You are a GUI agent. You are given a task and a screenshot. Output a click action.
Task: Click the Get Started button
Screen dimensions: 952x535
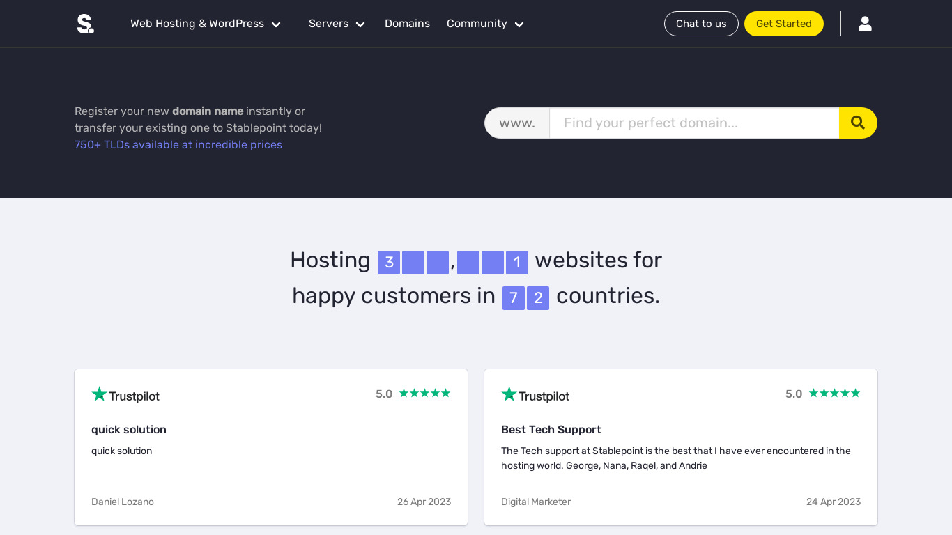point(784,24)
